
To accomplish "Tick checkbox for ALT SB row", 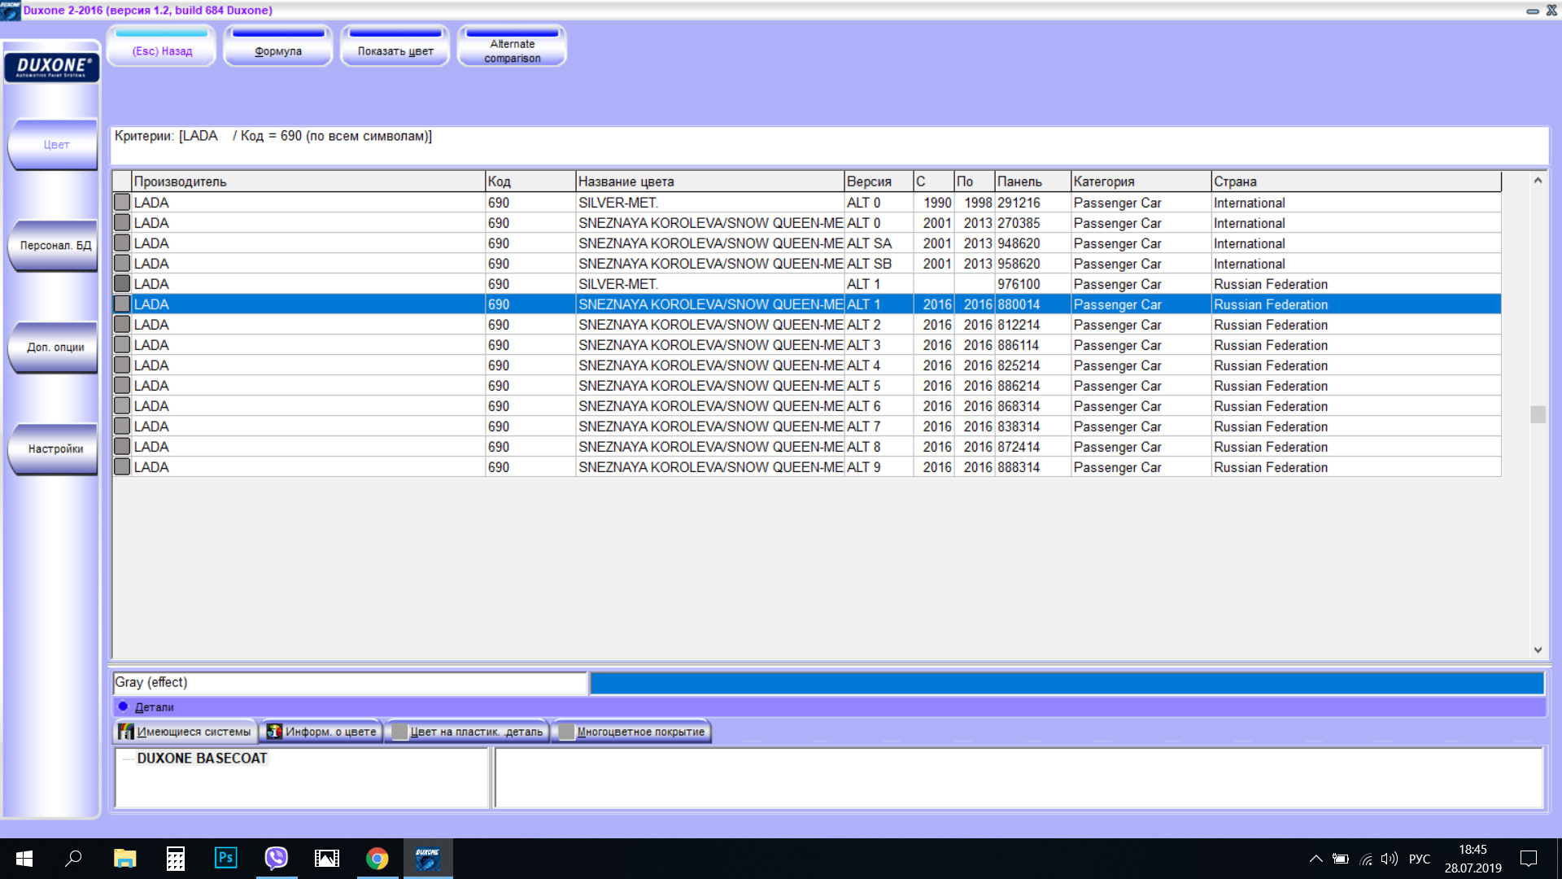I will pos(122,263).
